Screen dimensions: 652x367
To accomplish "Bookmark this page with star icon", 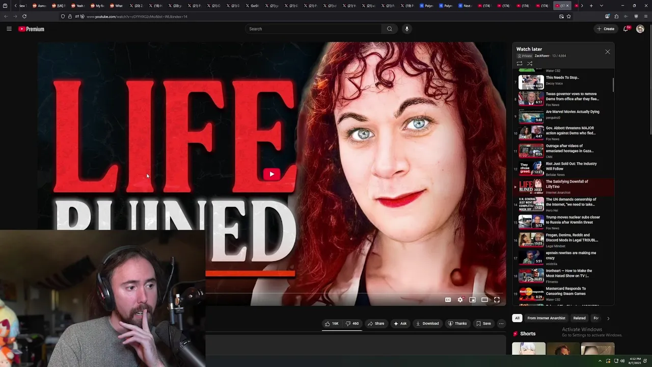I will click(568, 16).
